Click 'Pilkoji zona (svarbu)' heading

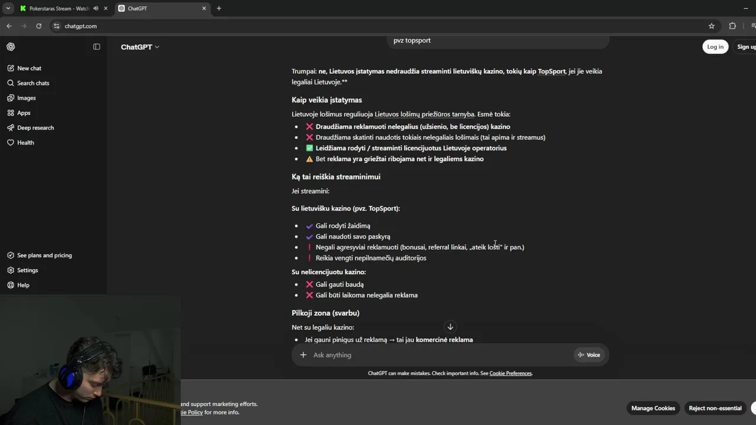coord(325,313)
